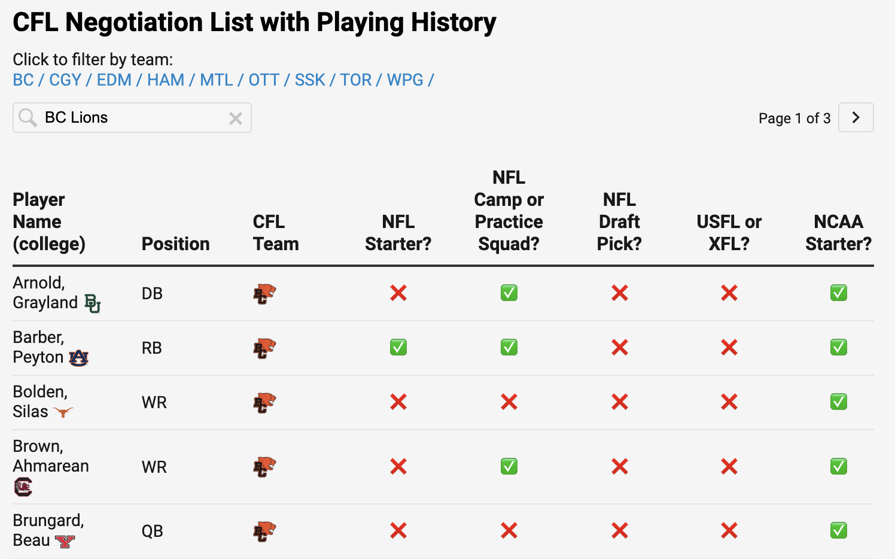Filter the list by MTL team

pos(217,80)
